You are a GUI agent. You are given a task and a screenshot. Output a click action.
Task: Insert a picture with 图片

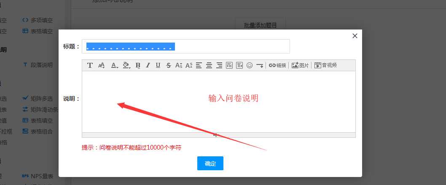pos(300,65)
